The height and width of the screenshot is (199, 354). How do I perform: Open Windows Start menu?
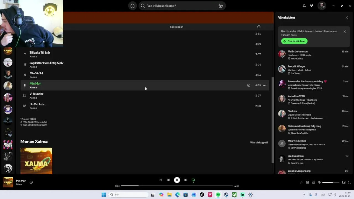104,195
